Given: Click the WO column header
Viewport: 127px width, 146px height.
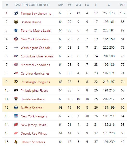Looking at the screenshot, I should point(78,5).
